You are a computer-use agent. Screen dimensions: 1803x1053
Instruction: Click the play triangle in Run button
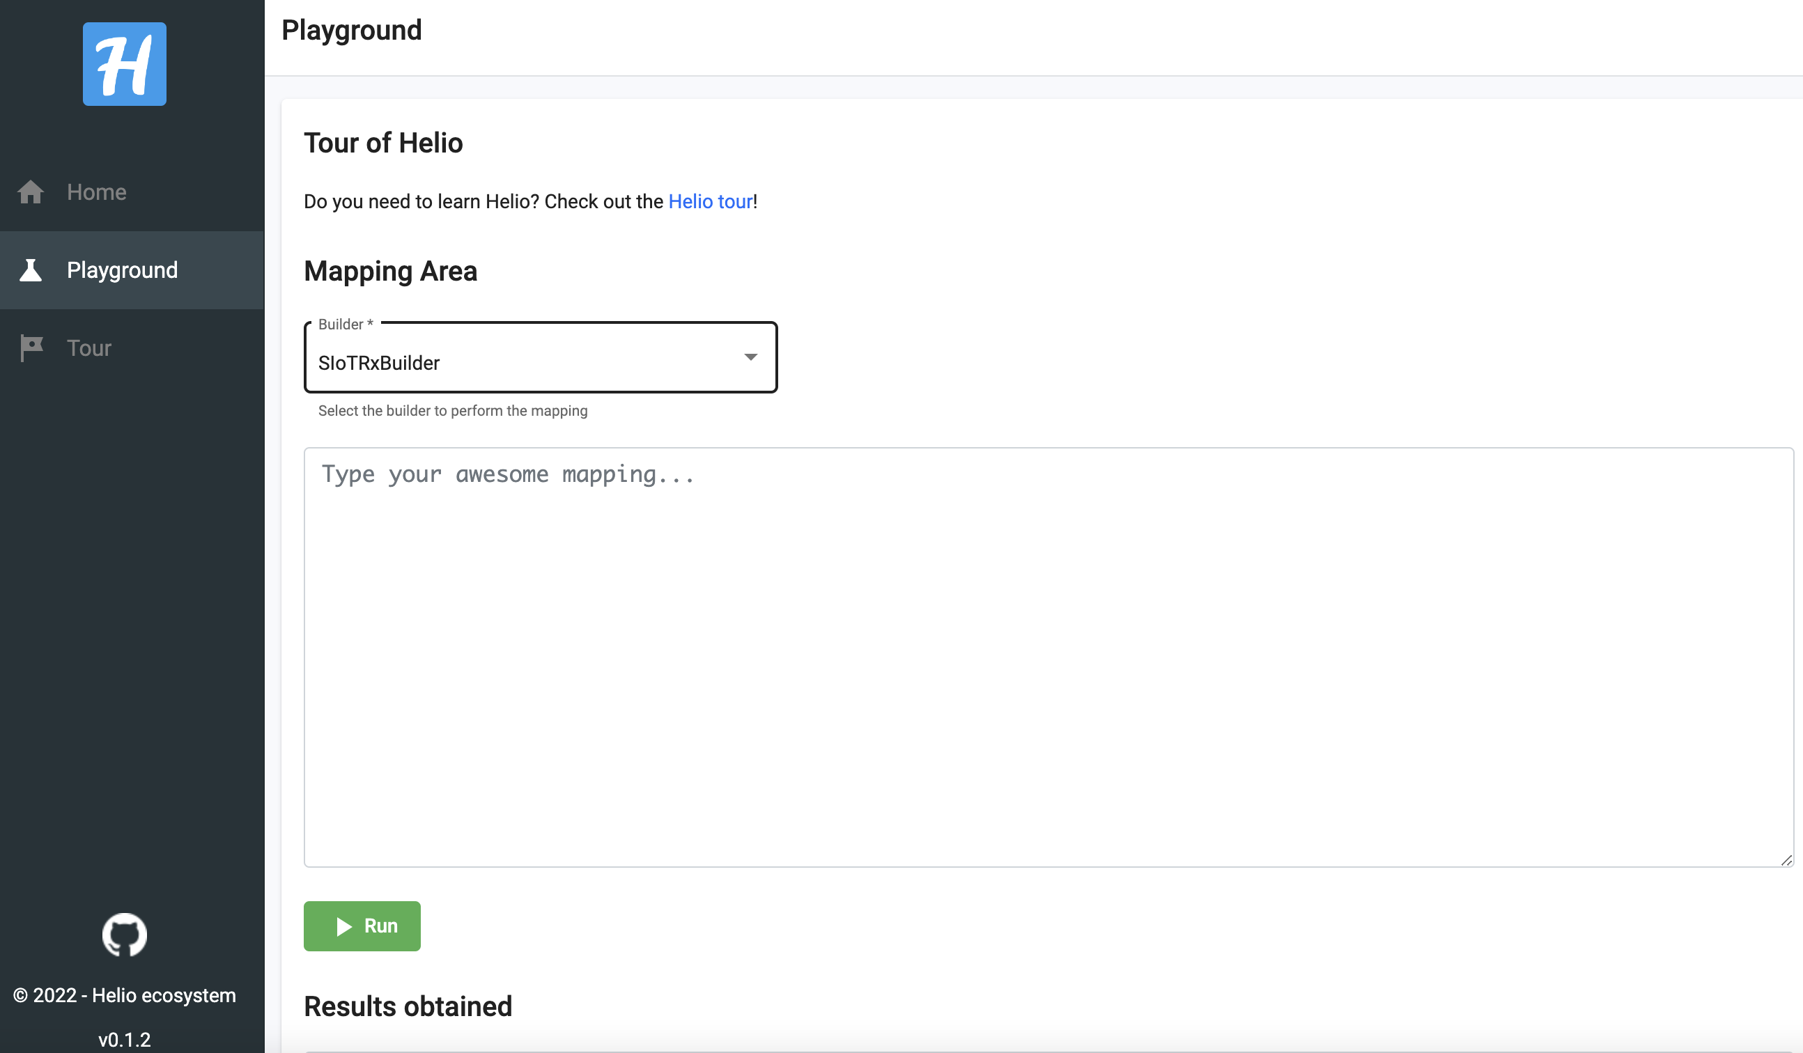344,927
